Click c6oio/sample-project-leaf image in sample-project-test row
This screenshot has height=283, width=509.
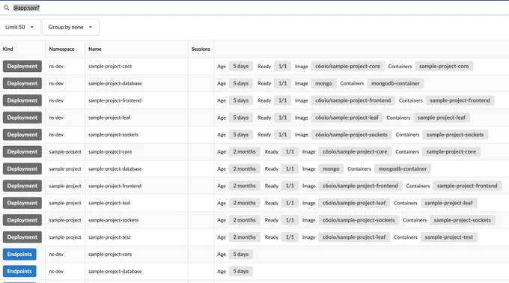(354, 237)
